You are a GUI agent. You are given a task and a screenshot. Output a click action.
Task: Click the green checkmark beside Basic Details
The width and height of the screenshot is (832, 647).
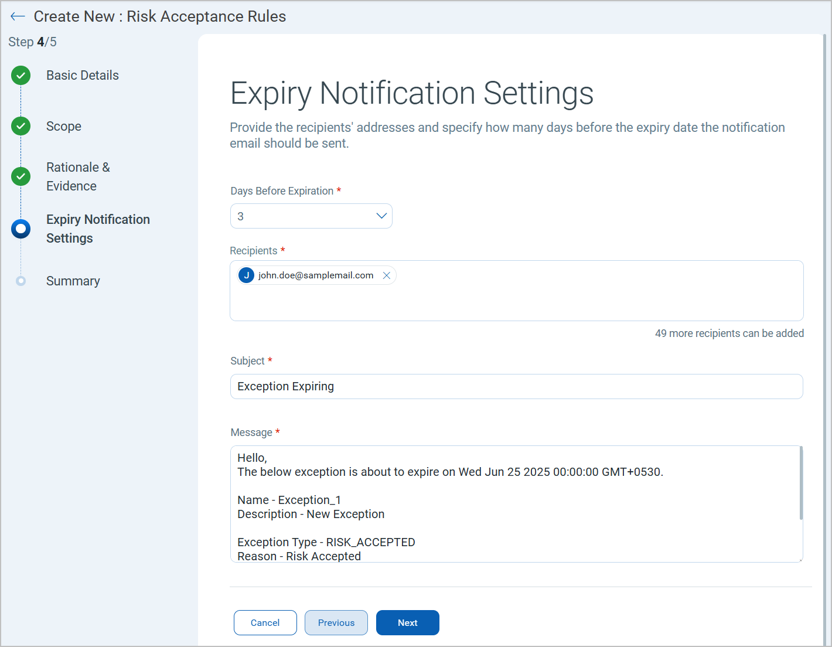pos(21,75)
